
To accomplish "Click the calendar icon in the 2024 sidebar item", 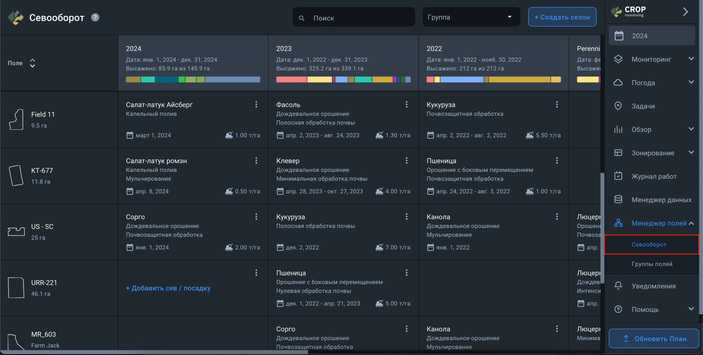I will pos(619,36).
